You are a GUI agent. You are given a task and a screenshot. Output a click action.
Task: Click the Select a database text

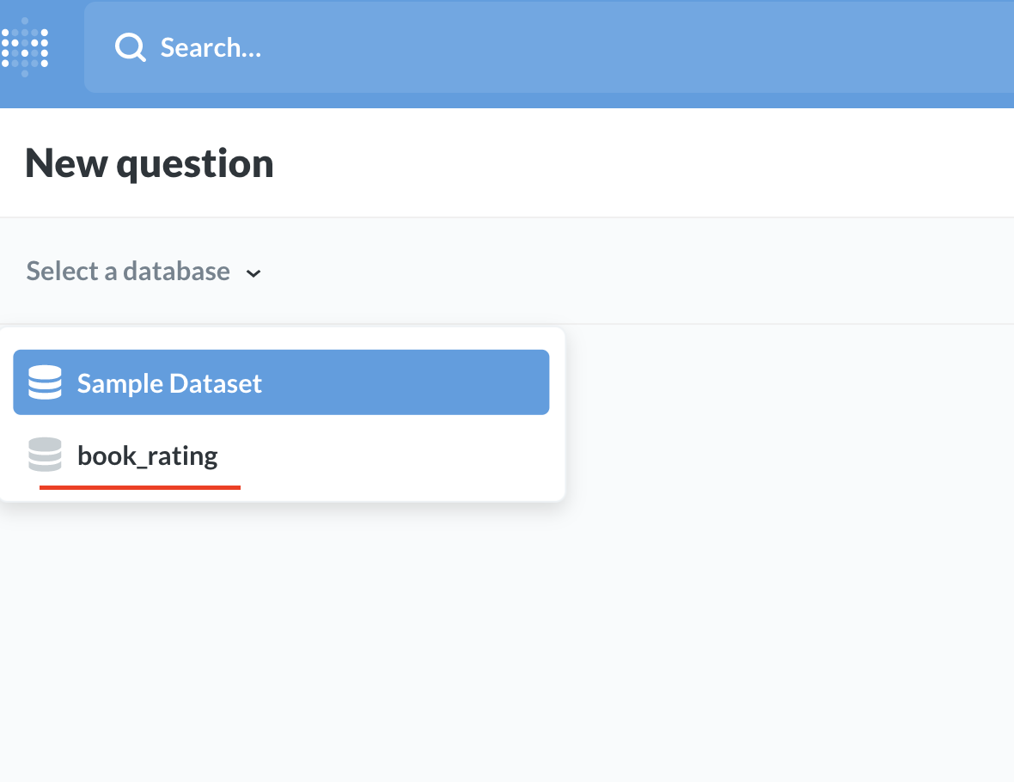coord(128,272)
